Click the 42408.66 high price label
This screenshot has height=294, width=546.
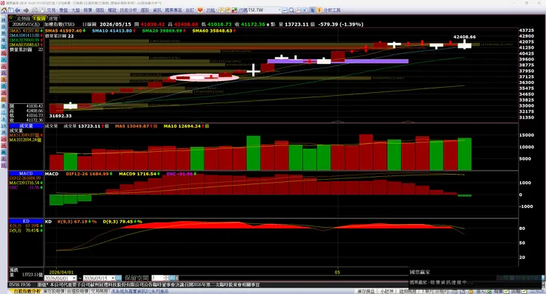[x=465, y=37]
